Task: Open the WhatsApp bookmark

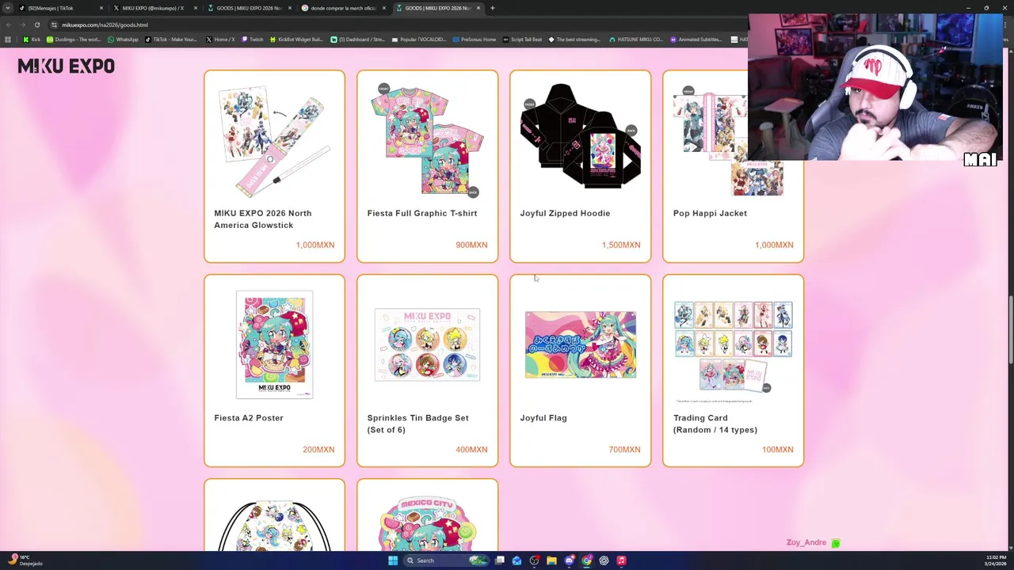Action: point(123,40)
